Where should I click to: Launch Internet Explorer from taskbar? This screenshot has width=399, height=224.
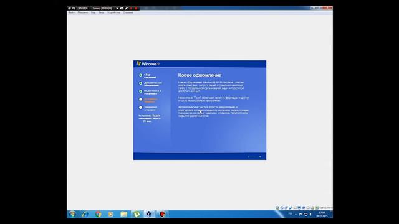pyautogui.click(x=85, y=214)
